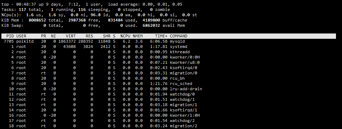Select rcu_sched time 1:21.76
This screenshot has width=342, height=129.
pyautogui.click(x=159, y=84)
